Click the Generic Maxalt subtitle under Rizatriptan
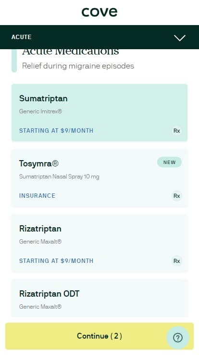This screenshot has height=355, width=199. coord(40,242)
